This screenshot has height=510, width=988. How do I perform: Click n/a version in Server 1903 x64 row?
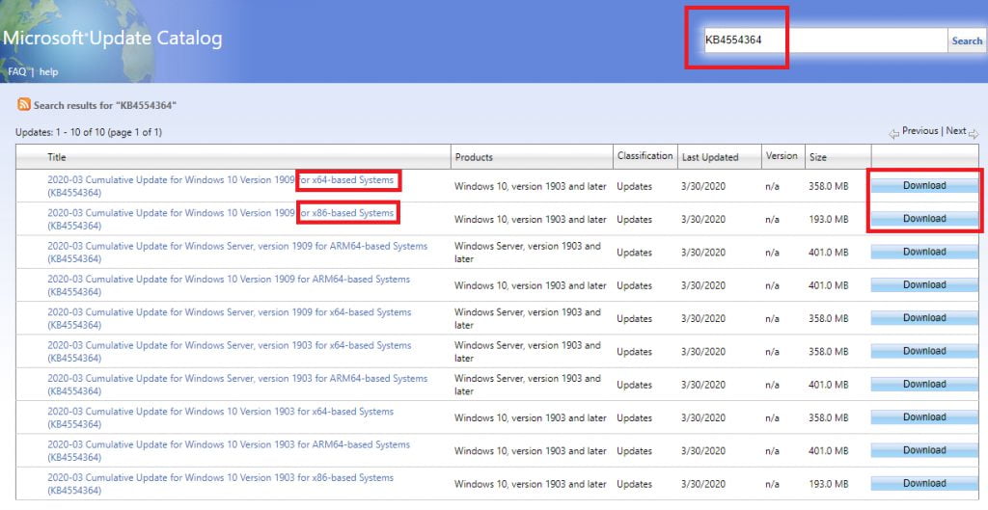tap(773, 351)
